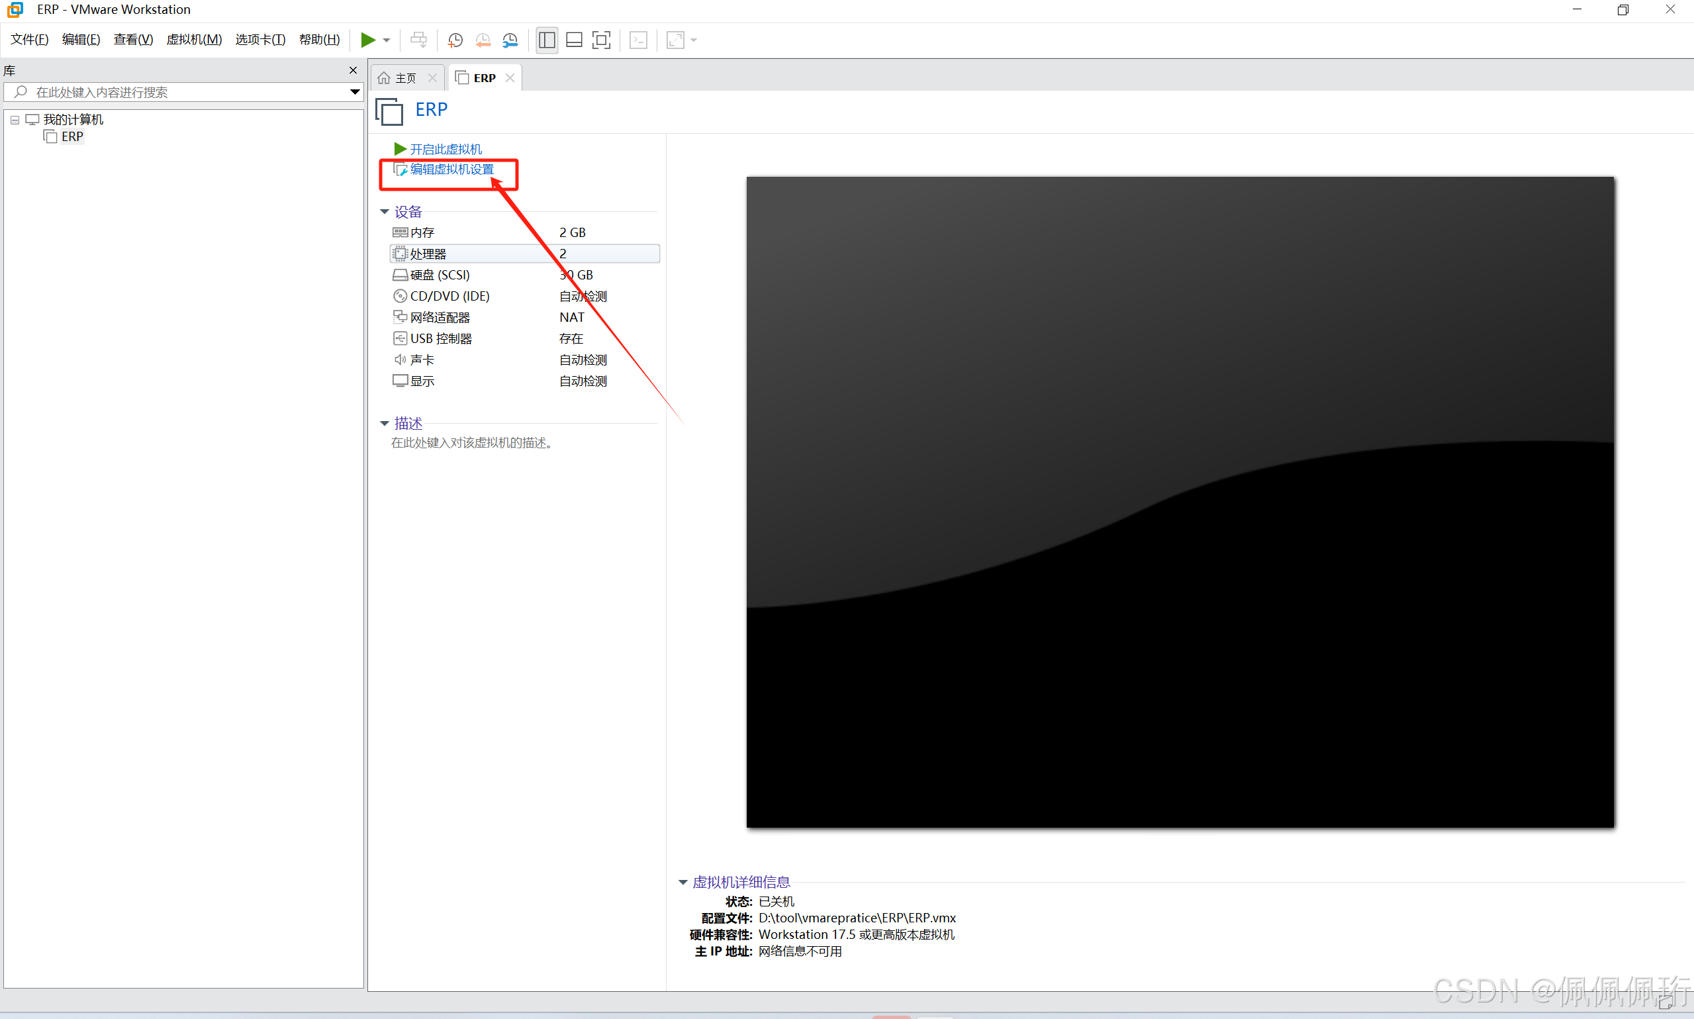Click the 开启此虚拟机 link
This screenshot has height=1019, width=1694.
(446, 149)
